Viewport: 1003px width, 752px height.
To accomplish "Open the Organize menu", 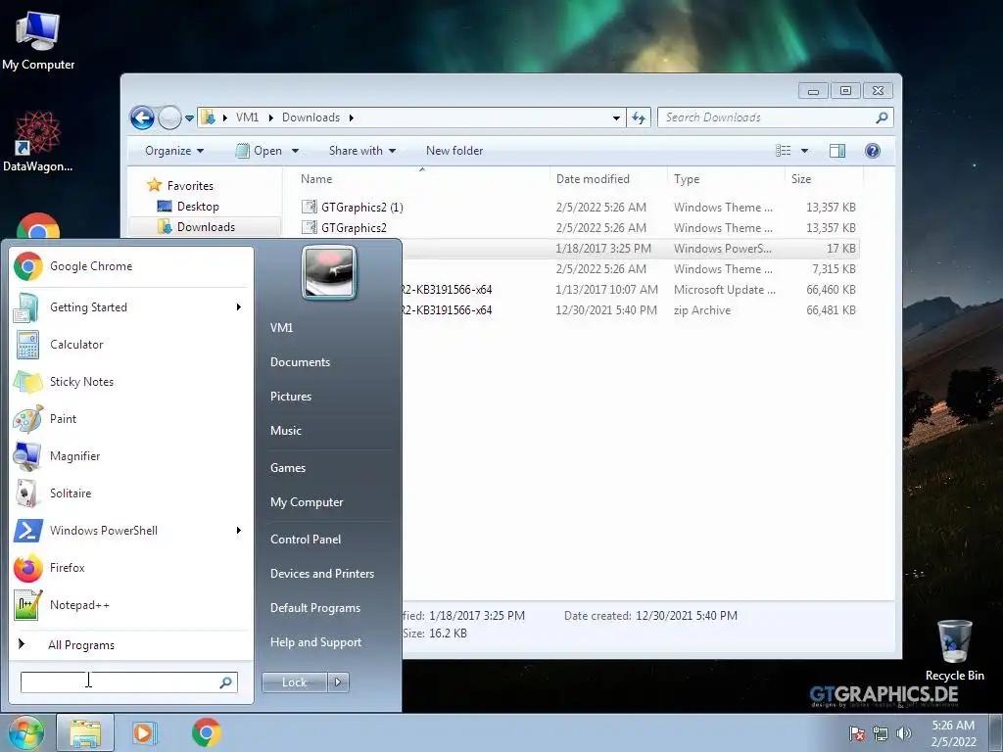I will coord(174,151).
